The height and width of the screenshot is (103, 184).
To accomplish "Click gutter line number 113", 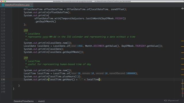I will 3,9.
